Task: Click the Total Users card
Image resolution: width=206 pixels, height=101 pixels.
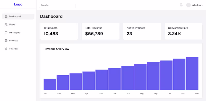Action: click(x=59, y=31)
